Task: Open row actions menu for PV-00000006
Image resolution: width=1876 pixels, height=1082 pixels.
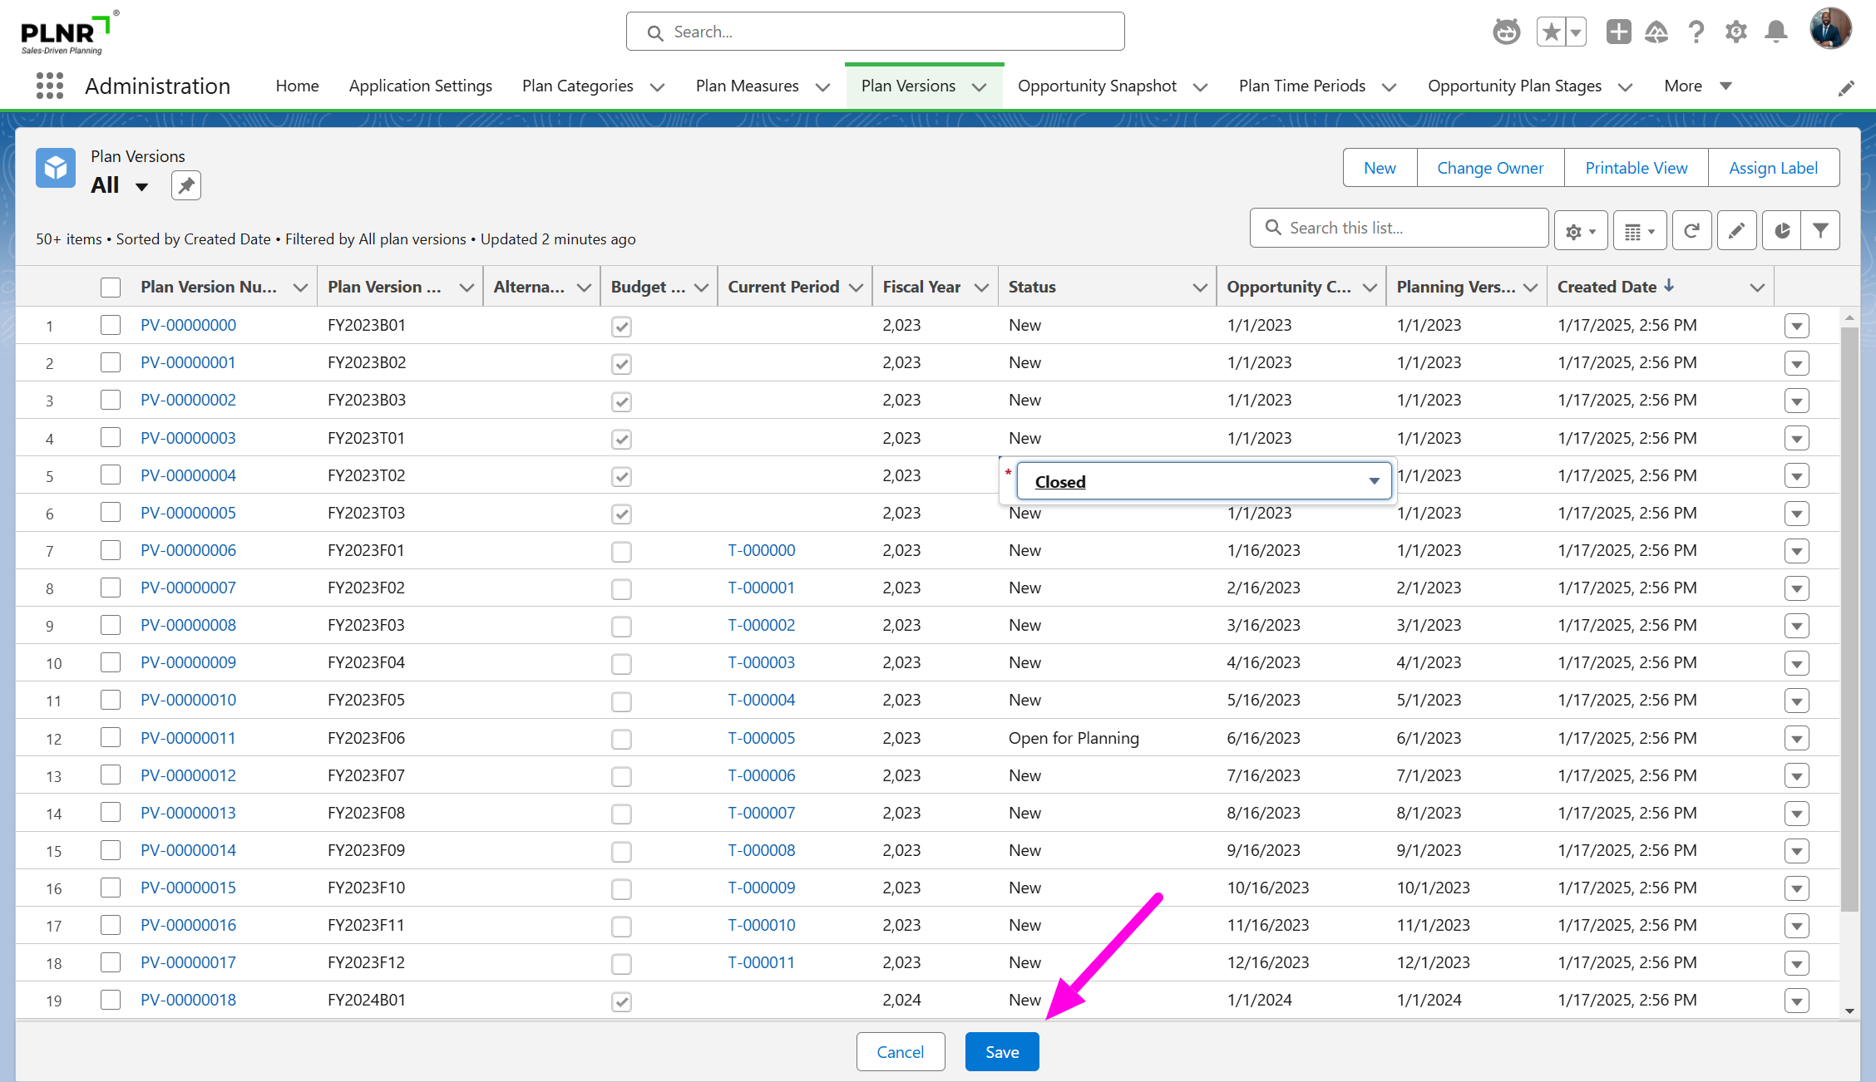Action: (1796, 551)
